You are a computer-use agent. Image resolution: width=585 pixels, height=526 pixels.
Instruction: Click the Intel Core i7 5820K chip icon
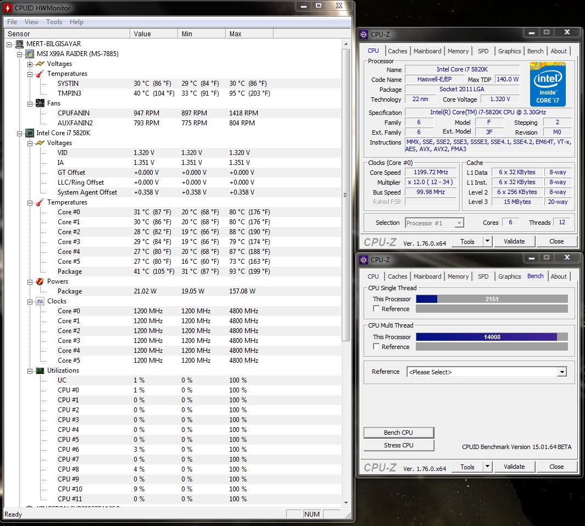30,133
